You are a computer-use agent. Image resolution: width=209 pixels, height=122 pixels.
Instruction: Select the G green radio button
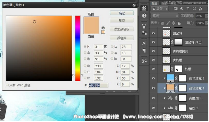(x=85, y=72)
